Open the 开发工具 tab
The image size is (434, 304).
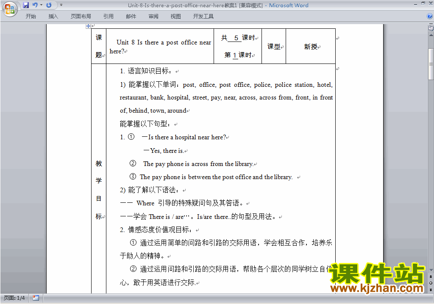coord(203,17)
